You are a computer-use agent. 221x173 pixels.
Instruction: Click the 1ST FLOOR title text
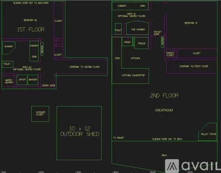31,29
